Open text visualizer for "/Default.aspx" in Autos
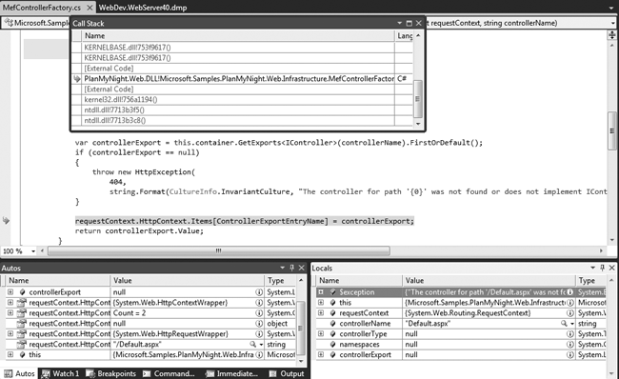This screenshot has width=619, height=379. click(252, 345)
